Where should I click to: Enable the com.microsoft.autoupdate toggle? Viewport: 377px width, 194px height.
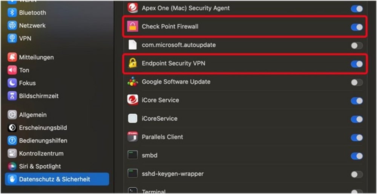tap(357, 45)
